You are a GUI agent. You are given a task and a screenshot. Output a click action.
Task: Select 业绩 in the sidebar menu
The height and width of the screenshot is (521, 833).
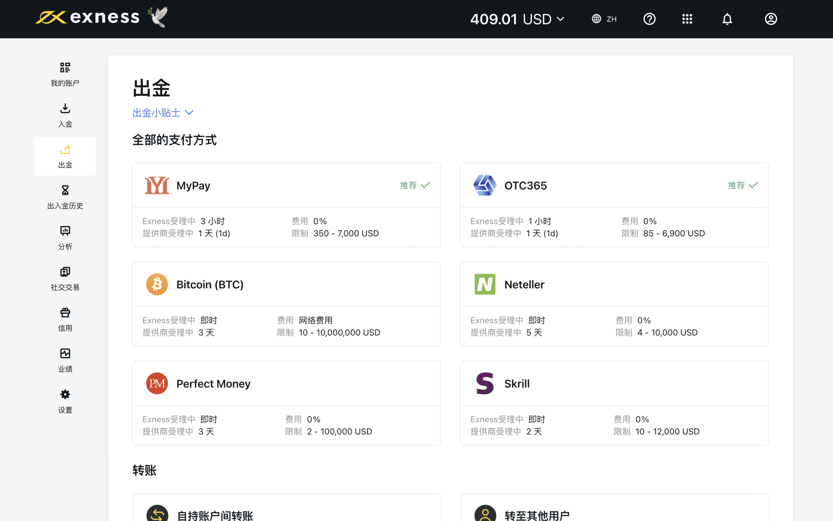tap(65, 360)
